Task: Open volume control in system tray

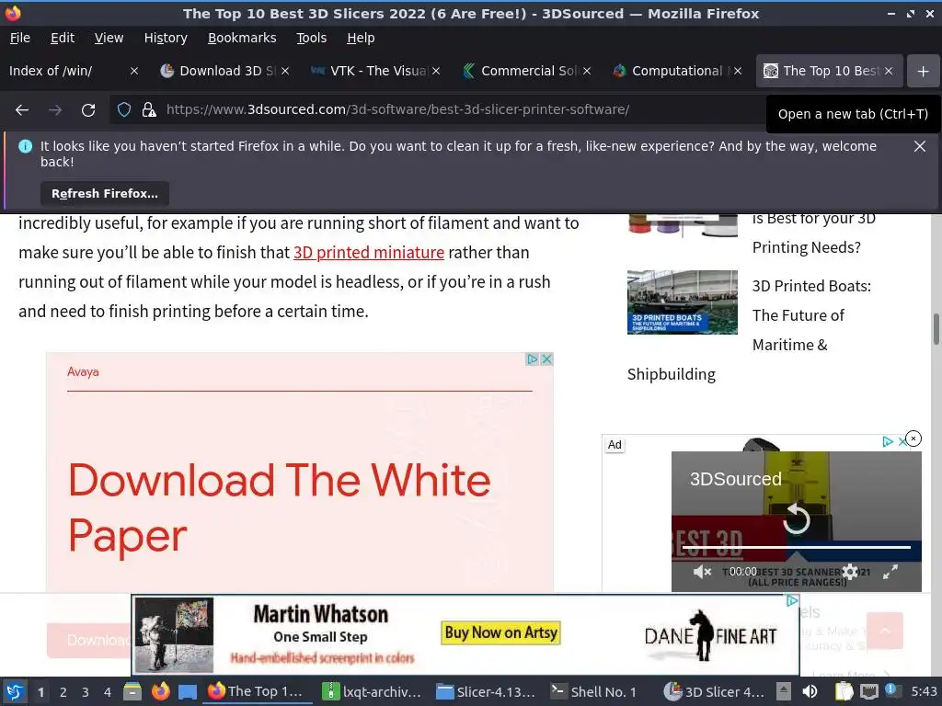Action: tap(810, 691)
